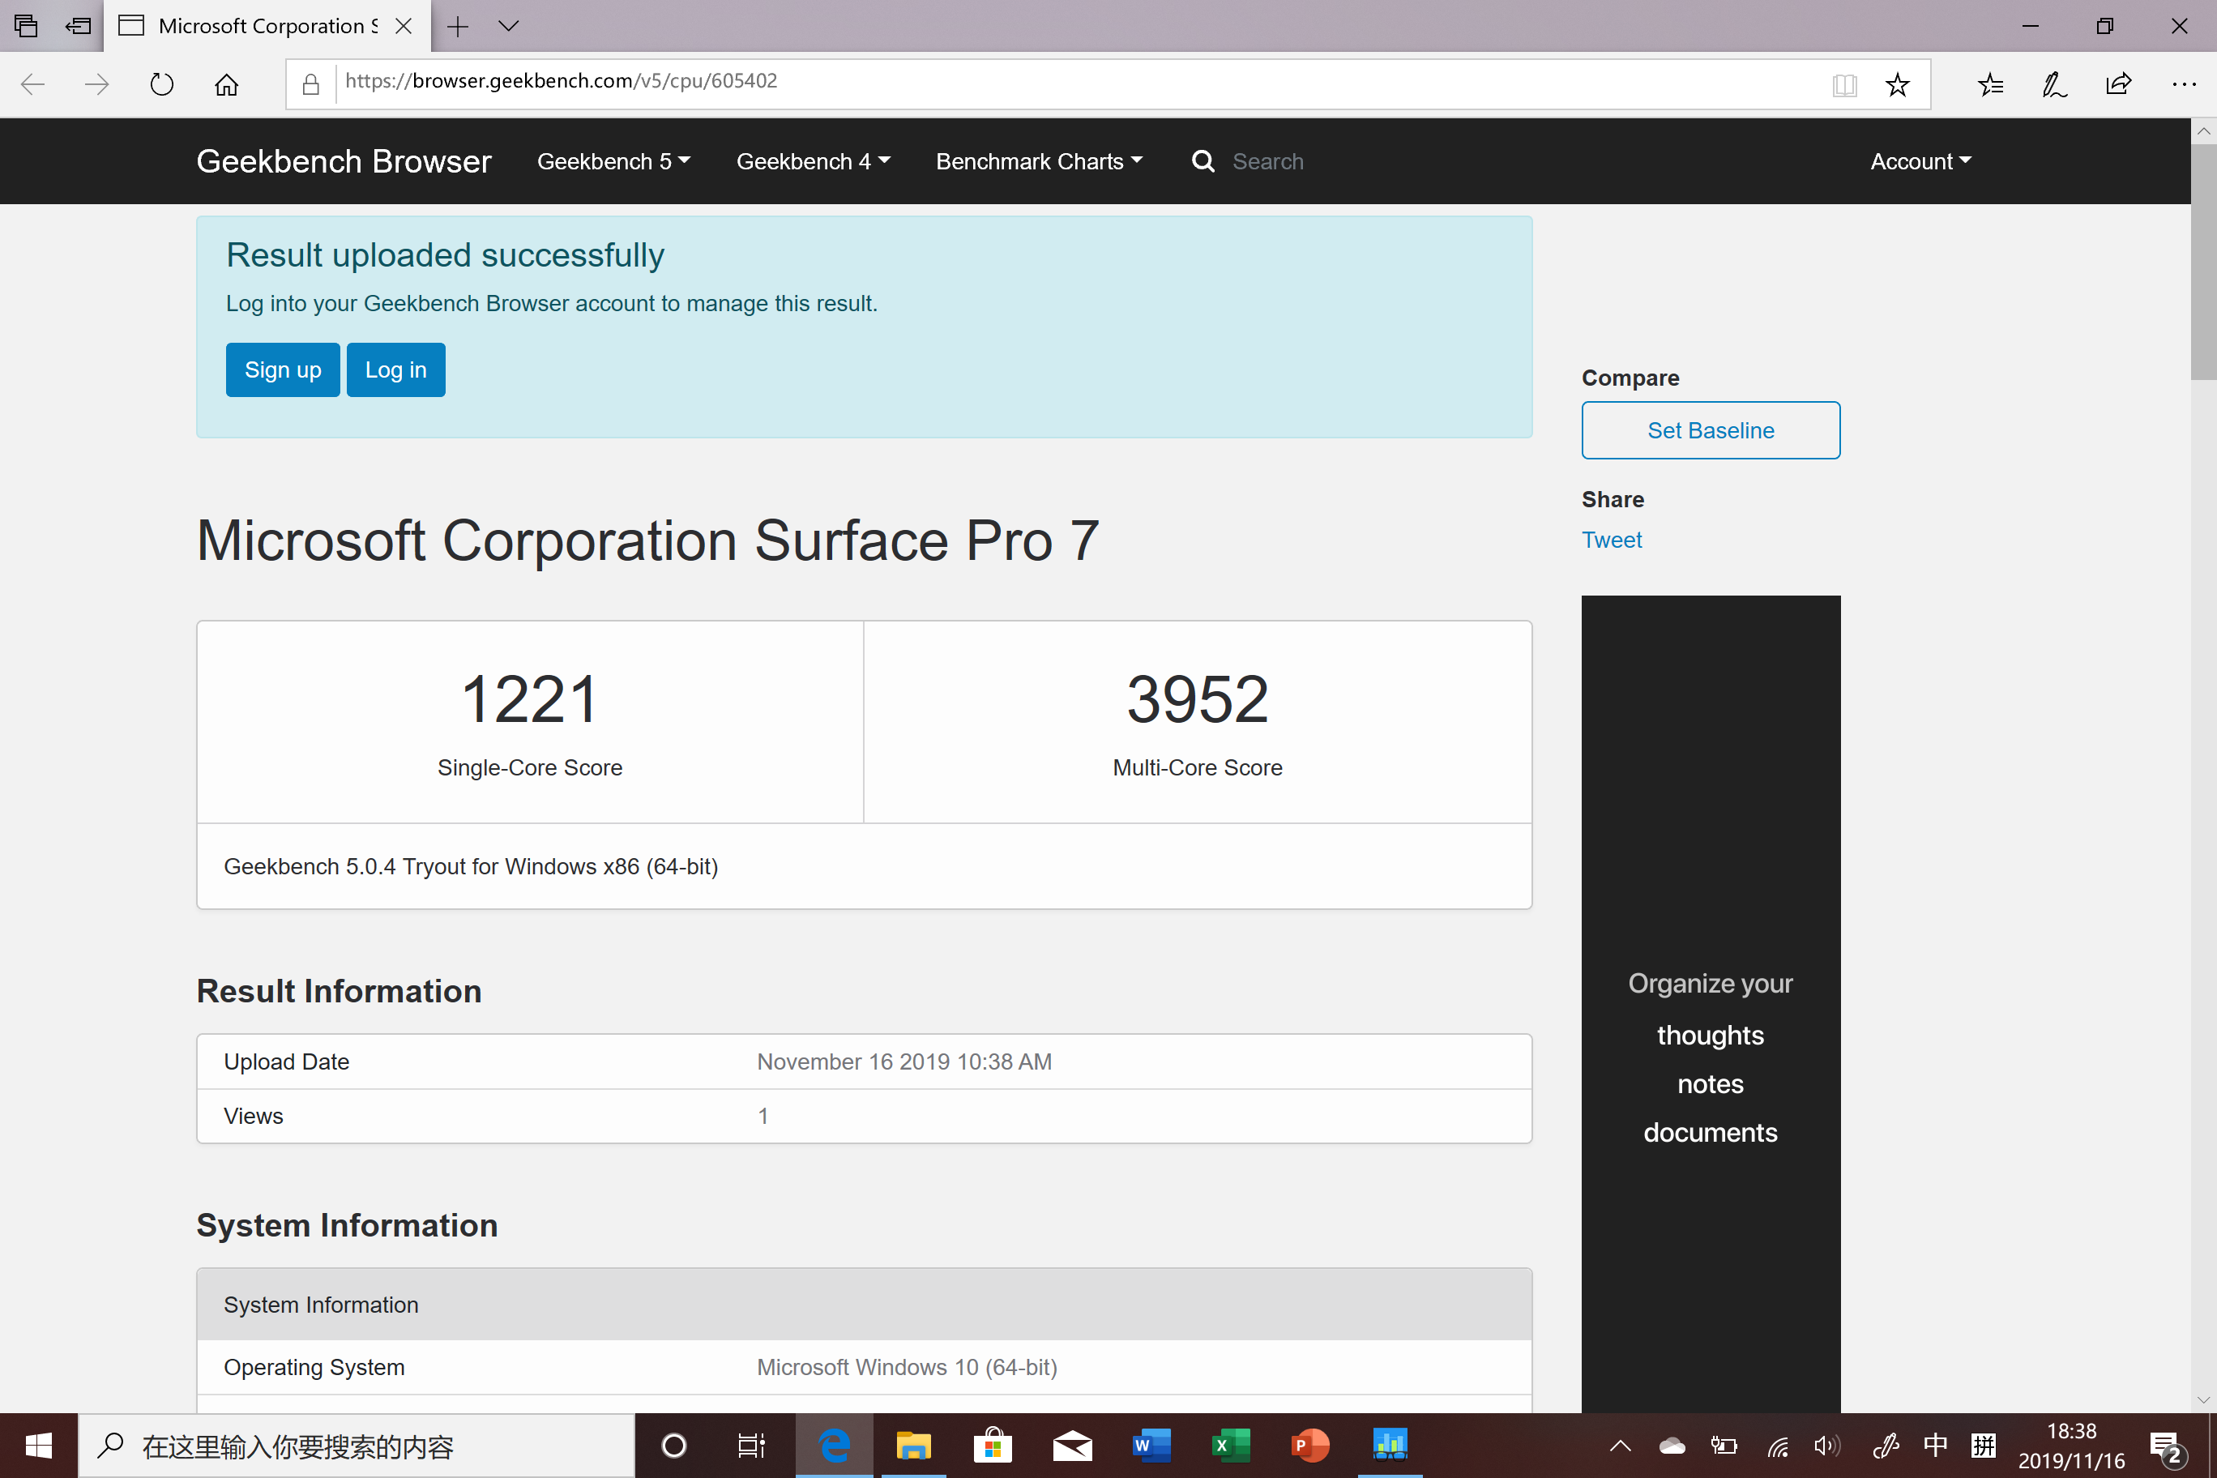Image resolution: width=2217 pixels, height=1478 pixels.
Task: Open Mail app from taskbar
Action: pyautogui.click(x=1072, y=1445)
